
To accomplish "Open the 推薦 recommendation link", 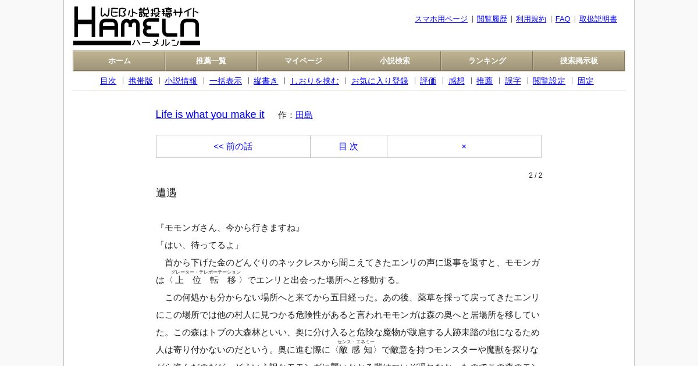I will point(485,81).
